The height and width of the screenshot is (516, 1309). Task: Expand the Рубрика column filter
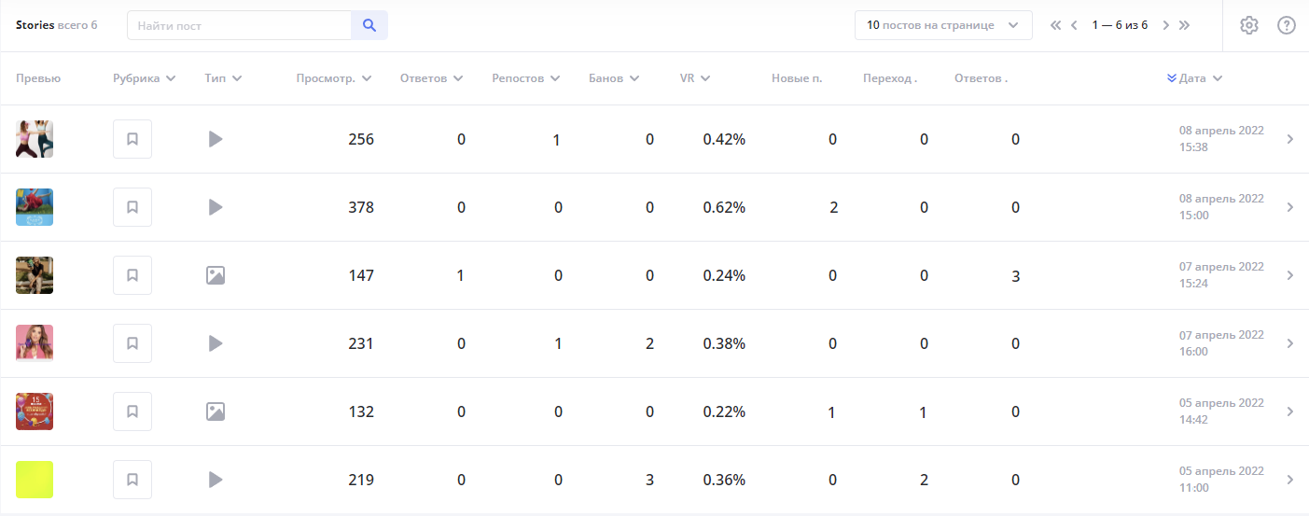[x=145, y=78]
